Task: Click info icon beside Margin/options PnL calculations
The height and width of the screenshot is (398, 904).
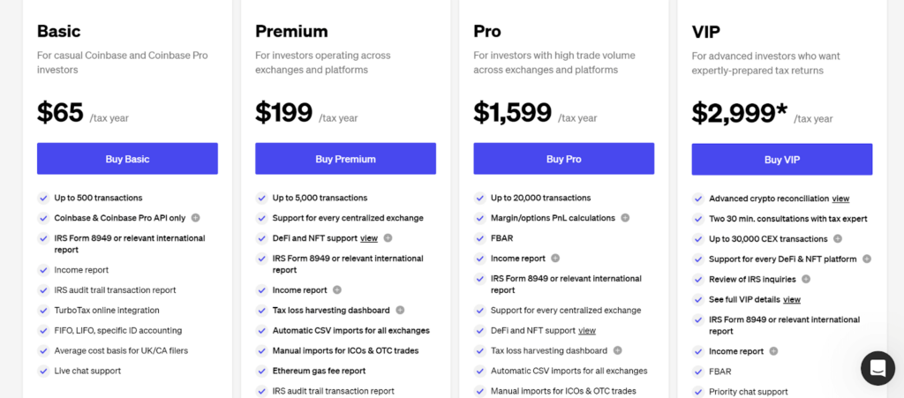Action: [625, 218]
